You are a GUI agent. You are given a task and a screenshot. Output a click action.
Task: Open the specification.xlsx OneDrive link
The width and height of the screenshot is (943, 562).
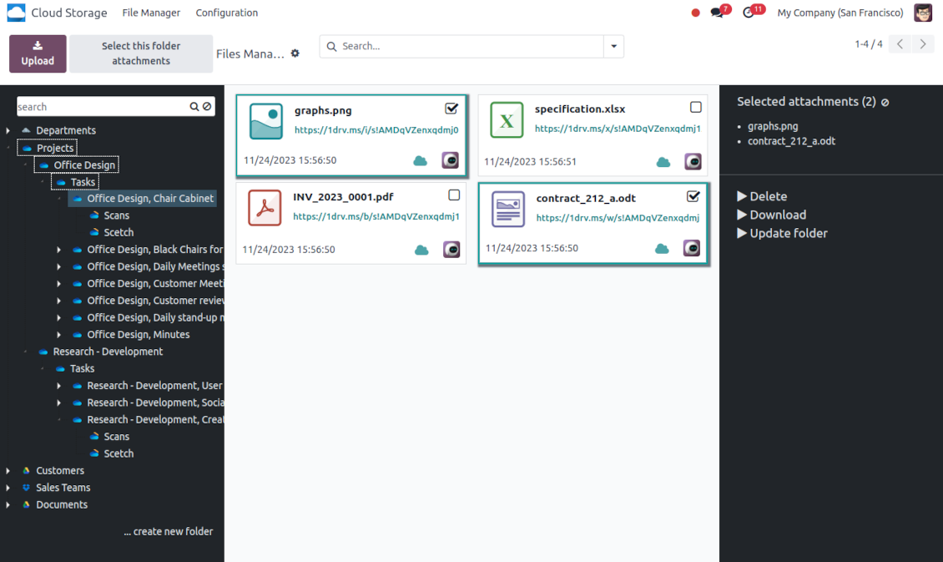coord(618,129)
